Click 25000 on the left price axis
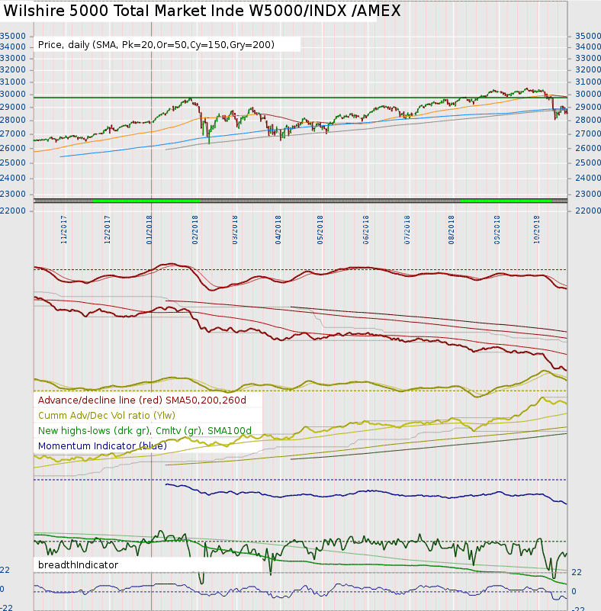The height and width of the screenshot is (611, 601). (x=12, y=162)
